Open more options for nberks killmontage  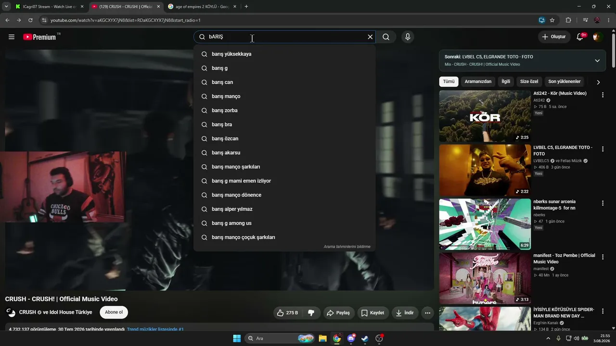point(603,203)
